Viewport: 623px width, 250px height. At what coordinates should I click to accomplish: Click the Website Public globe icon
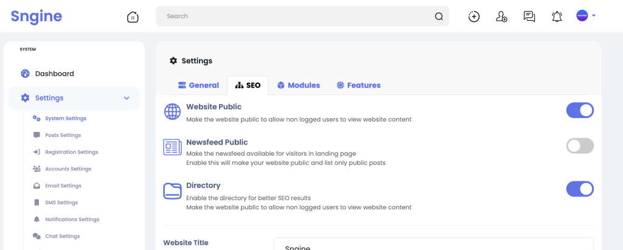[x=172, y=111]
